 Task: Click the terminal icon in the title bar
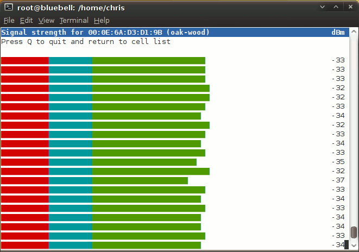pyautogui.click(x=7, y=7)
